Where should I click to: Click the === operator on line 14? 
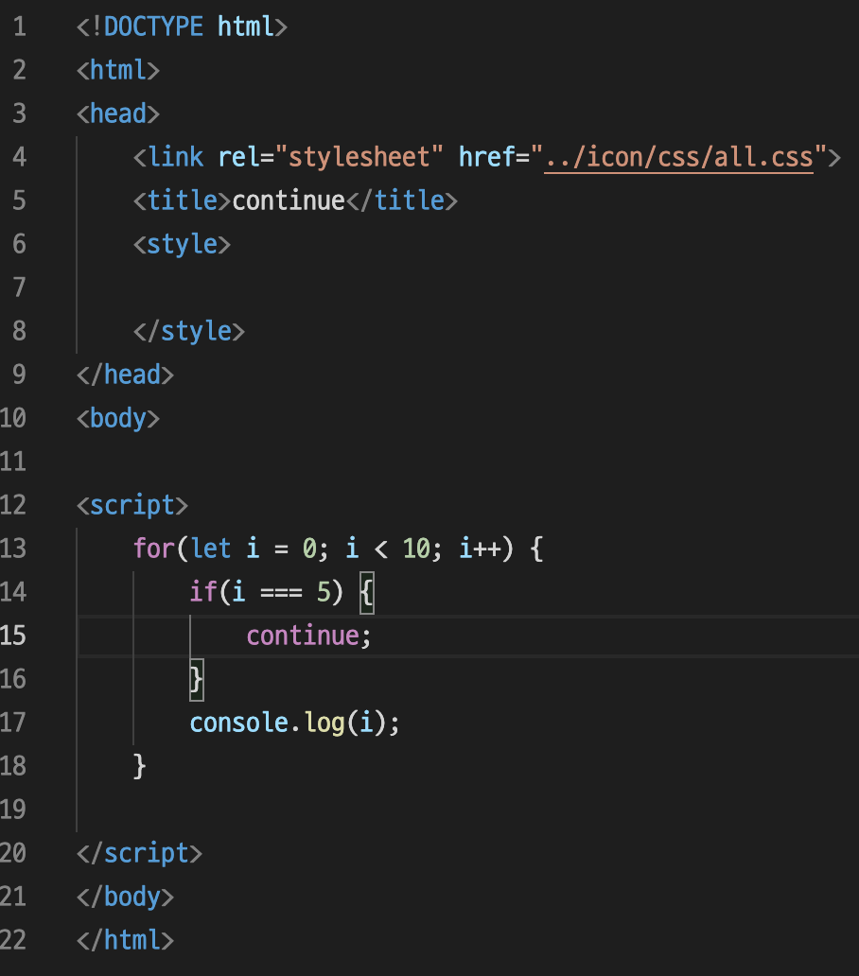pyautogui.click(x=281, y=593)
